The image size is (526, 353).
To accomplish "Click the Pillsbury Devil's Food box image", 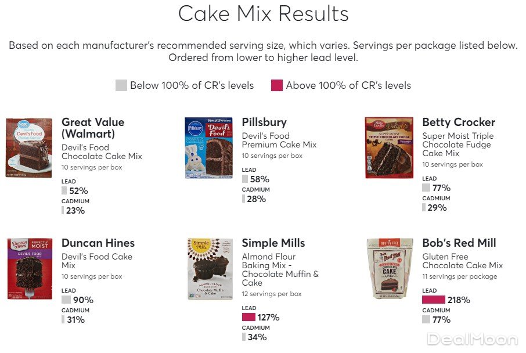I will click(x=208, y=147).
